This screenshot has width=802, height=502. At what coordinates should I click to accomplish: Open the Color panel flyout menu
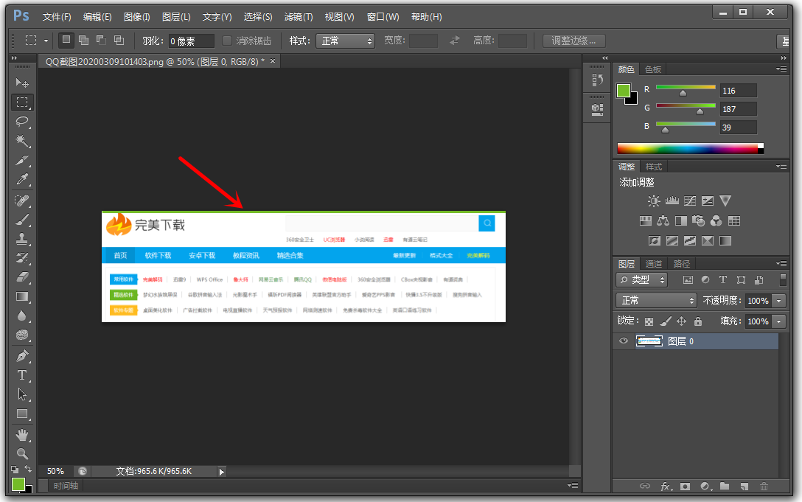click(x=781, y=69)
